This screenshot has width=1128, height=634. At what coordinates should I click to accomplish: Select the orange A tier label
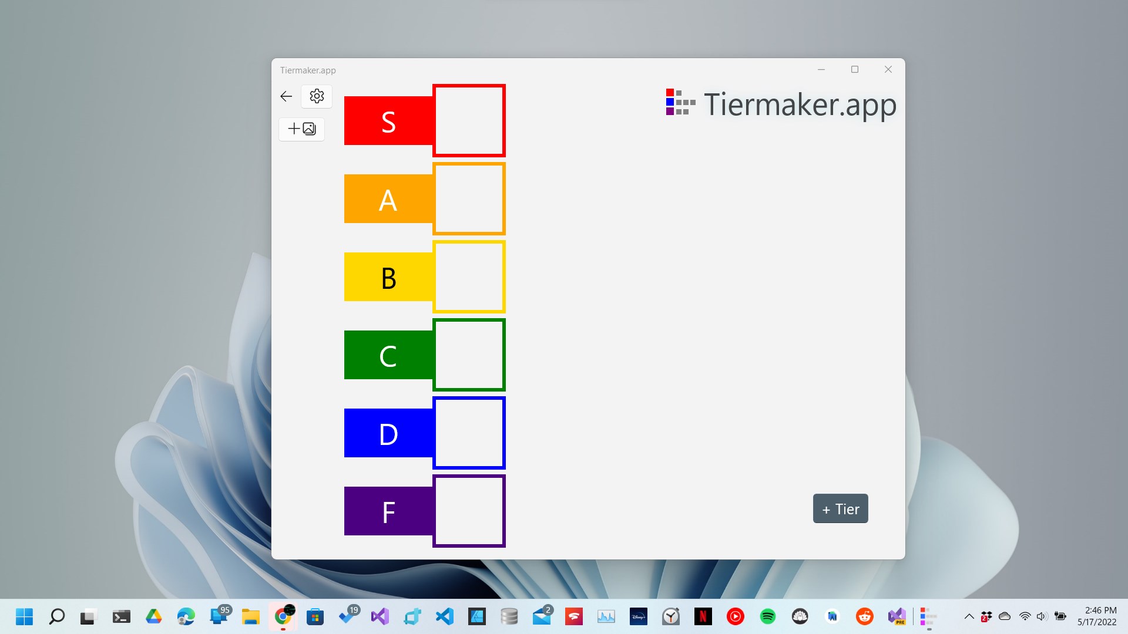click(x=388, y=199)
